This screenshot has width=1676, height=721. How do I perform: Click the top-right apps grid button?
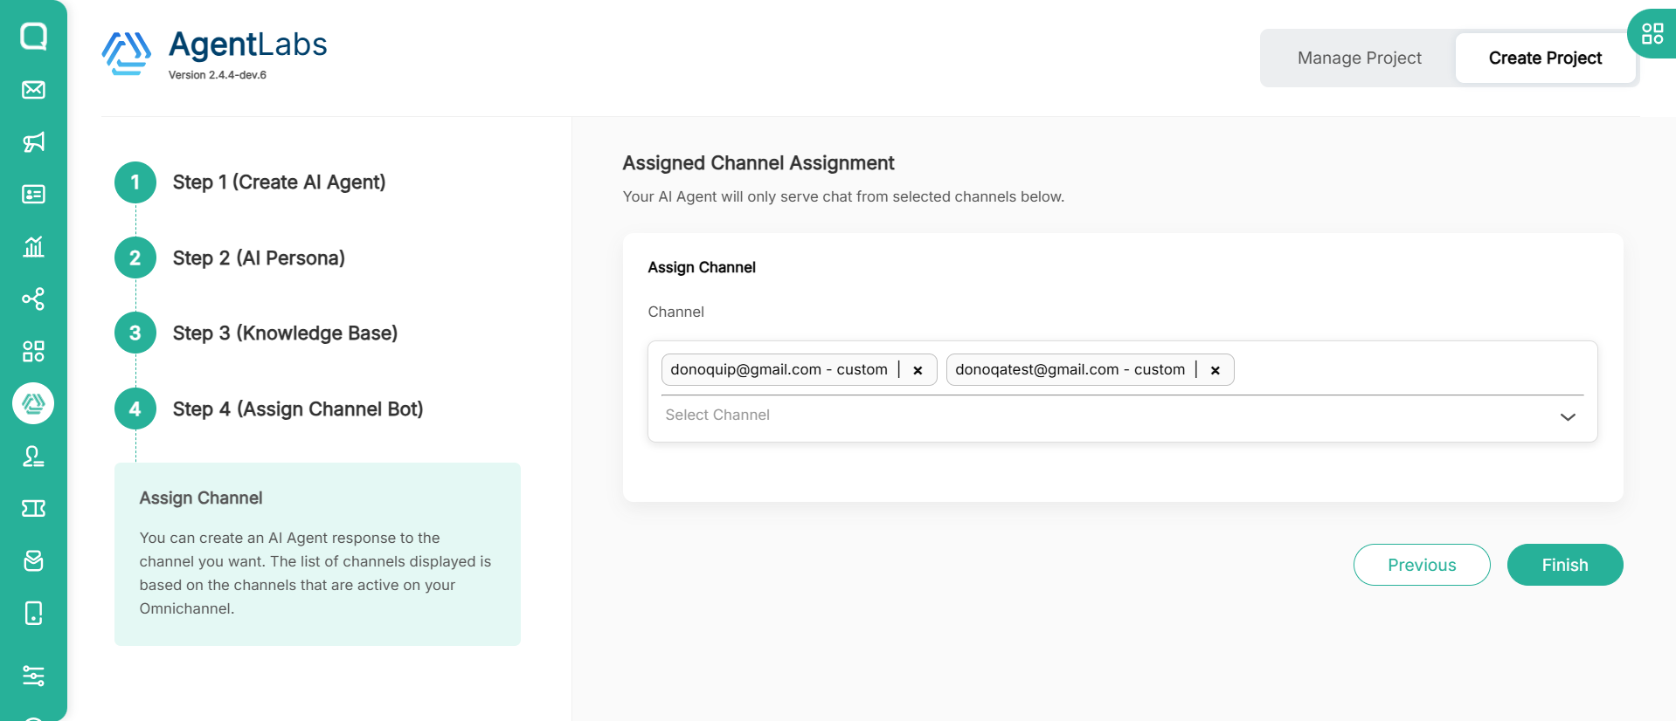[x=1652, y=34]
